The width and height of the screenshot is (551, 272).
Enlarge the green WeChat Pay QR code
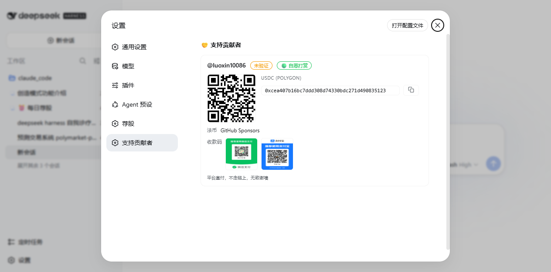[x=241, y=154]
